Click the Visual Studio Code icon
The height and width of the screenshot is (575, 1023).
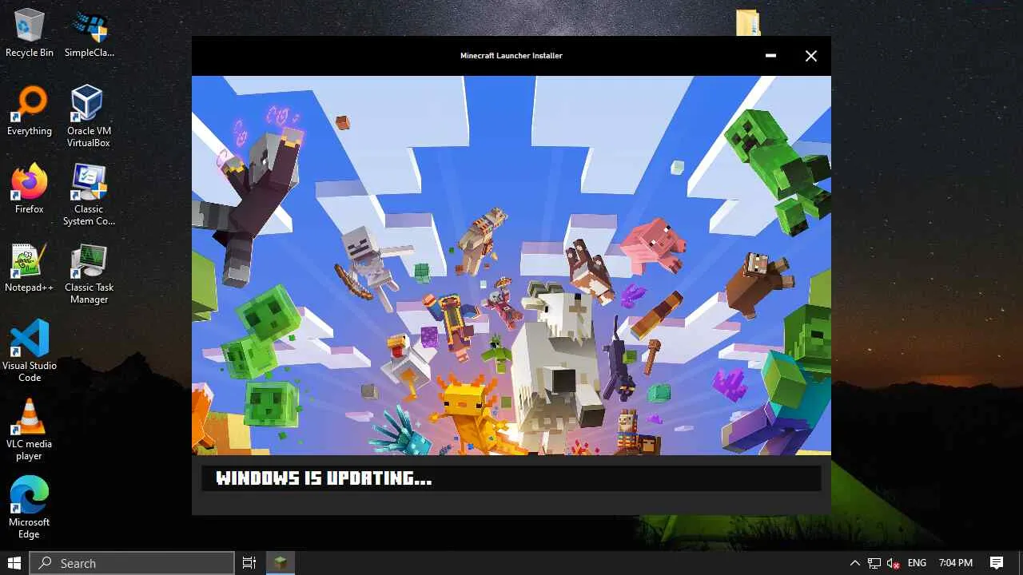(30, 352)
